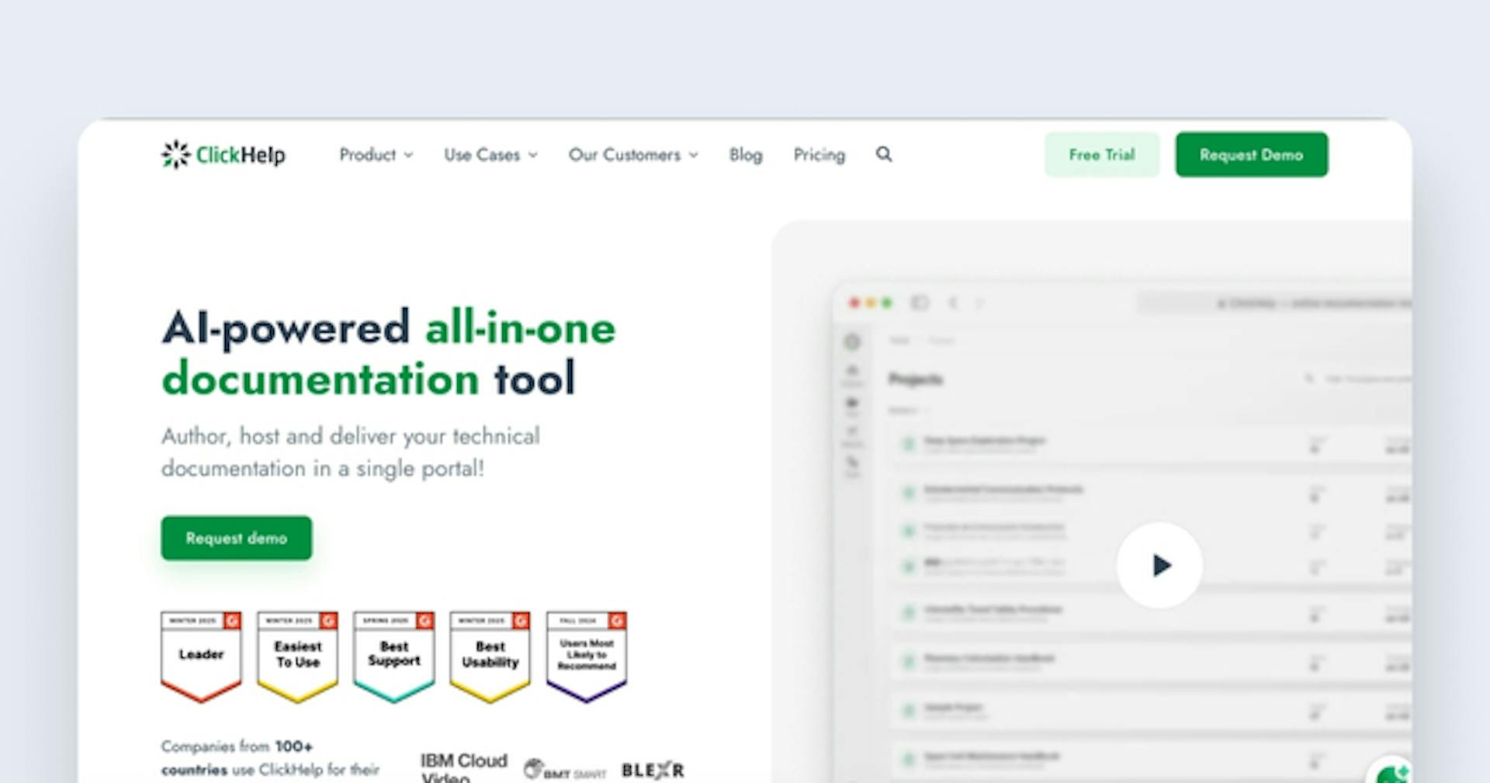Click the "Author, host and deliver" tagline text
The width and height of the screenshot is (1490, 783).
tap(351, 452)
